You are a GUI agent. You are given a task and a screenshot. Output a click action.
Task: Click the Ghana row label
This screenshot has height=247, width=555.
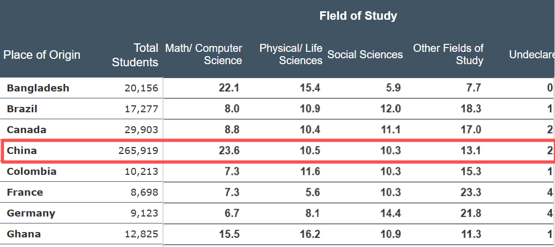(24, 234)
